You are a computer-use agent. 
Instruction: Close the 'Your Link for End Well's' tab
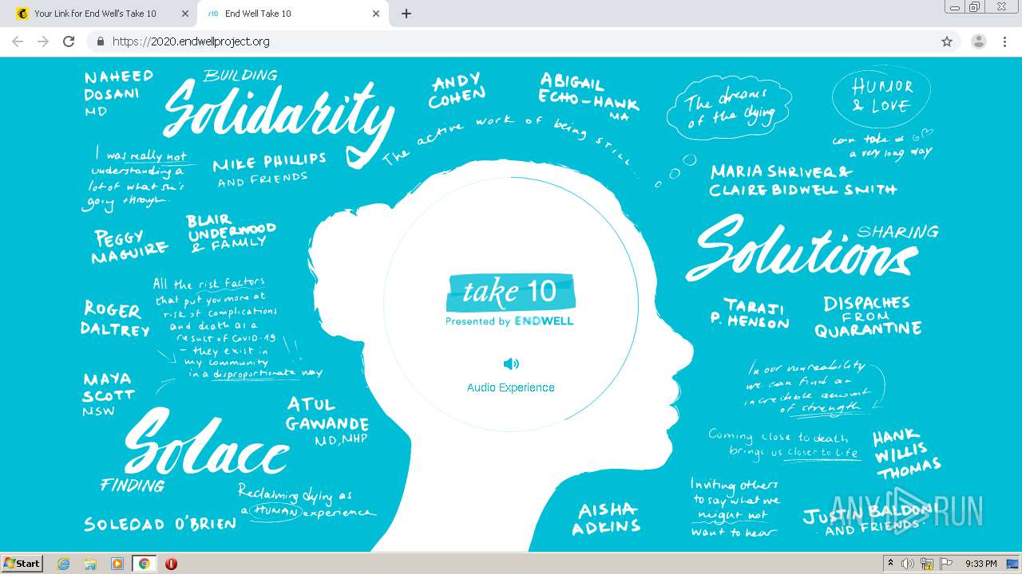185,14
